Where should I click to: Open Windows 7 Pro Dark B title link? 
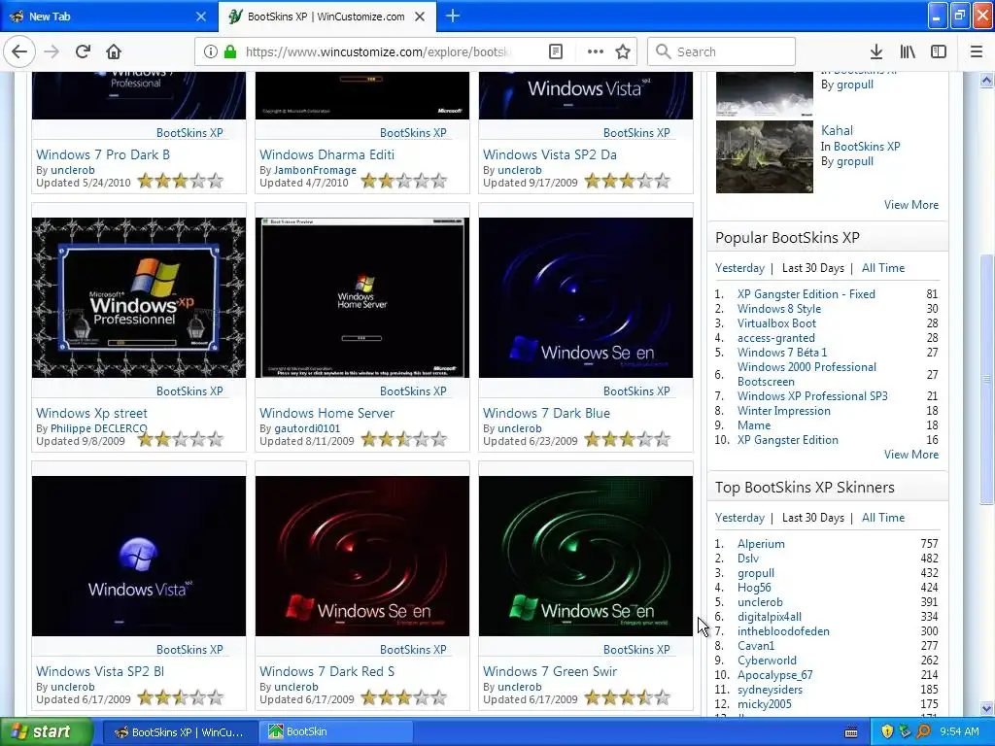click(x=103, y=154)
